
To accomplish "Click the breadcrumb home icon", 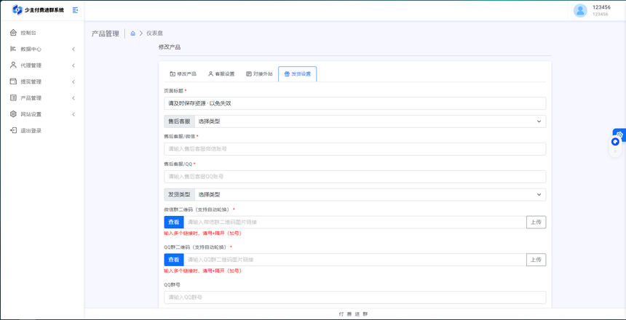I will coord(132,33).
